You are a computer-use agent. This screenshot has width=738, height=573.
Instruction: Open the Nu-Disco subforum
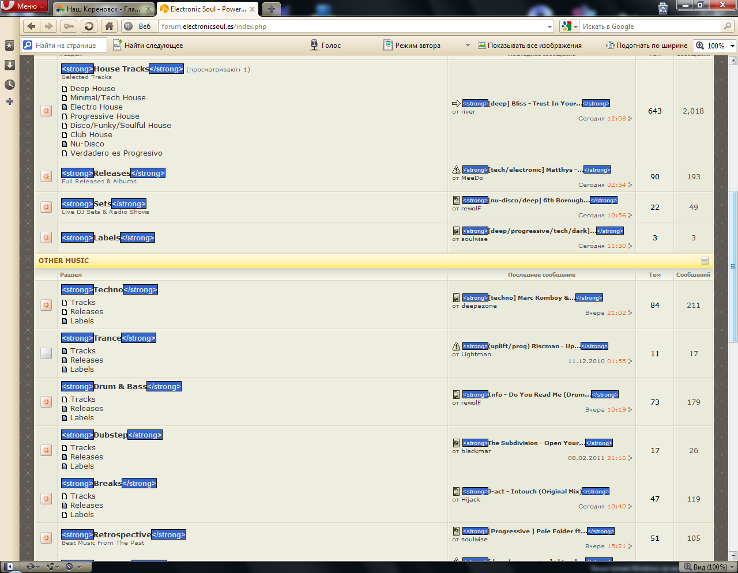[87, 144]
